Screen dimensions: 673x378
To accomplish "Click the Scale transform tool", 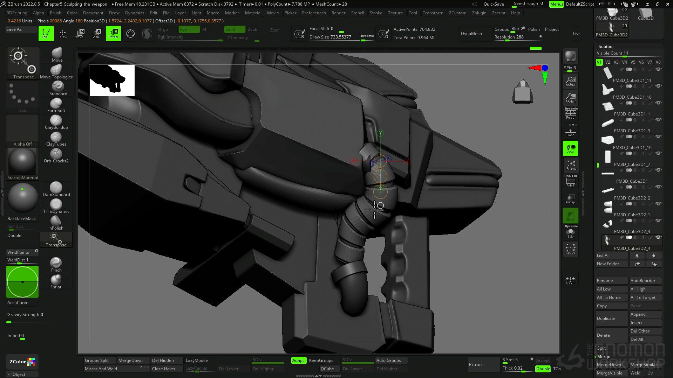I will [x=96, y=34].
